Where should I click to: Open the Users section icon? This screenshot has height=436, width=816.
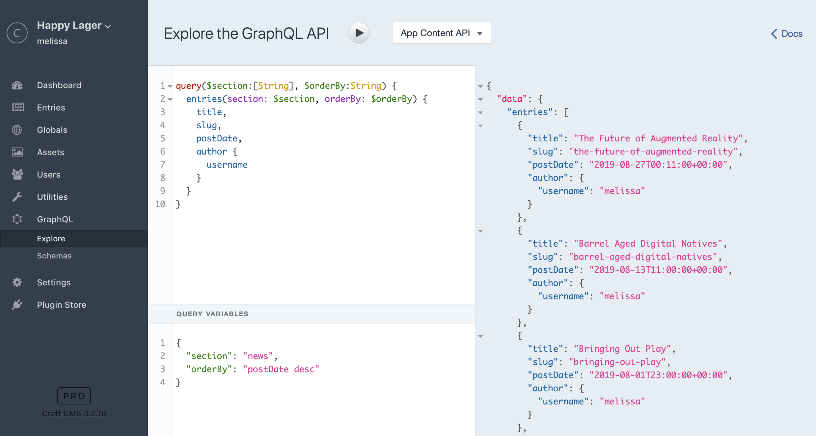17,174
